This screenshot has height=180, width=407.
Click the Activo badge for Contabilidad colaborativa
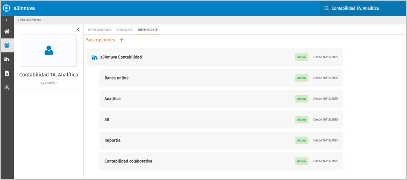[301, 161]
